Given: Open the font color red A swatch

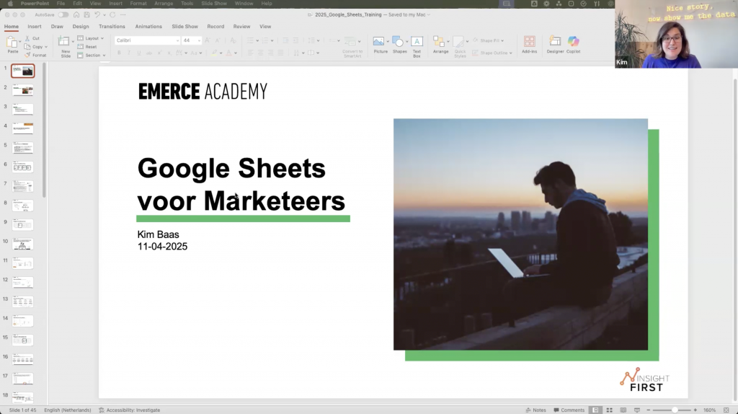Looking at the screenshot, I should coord(229,53).
